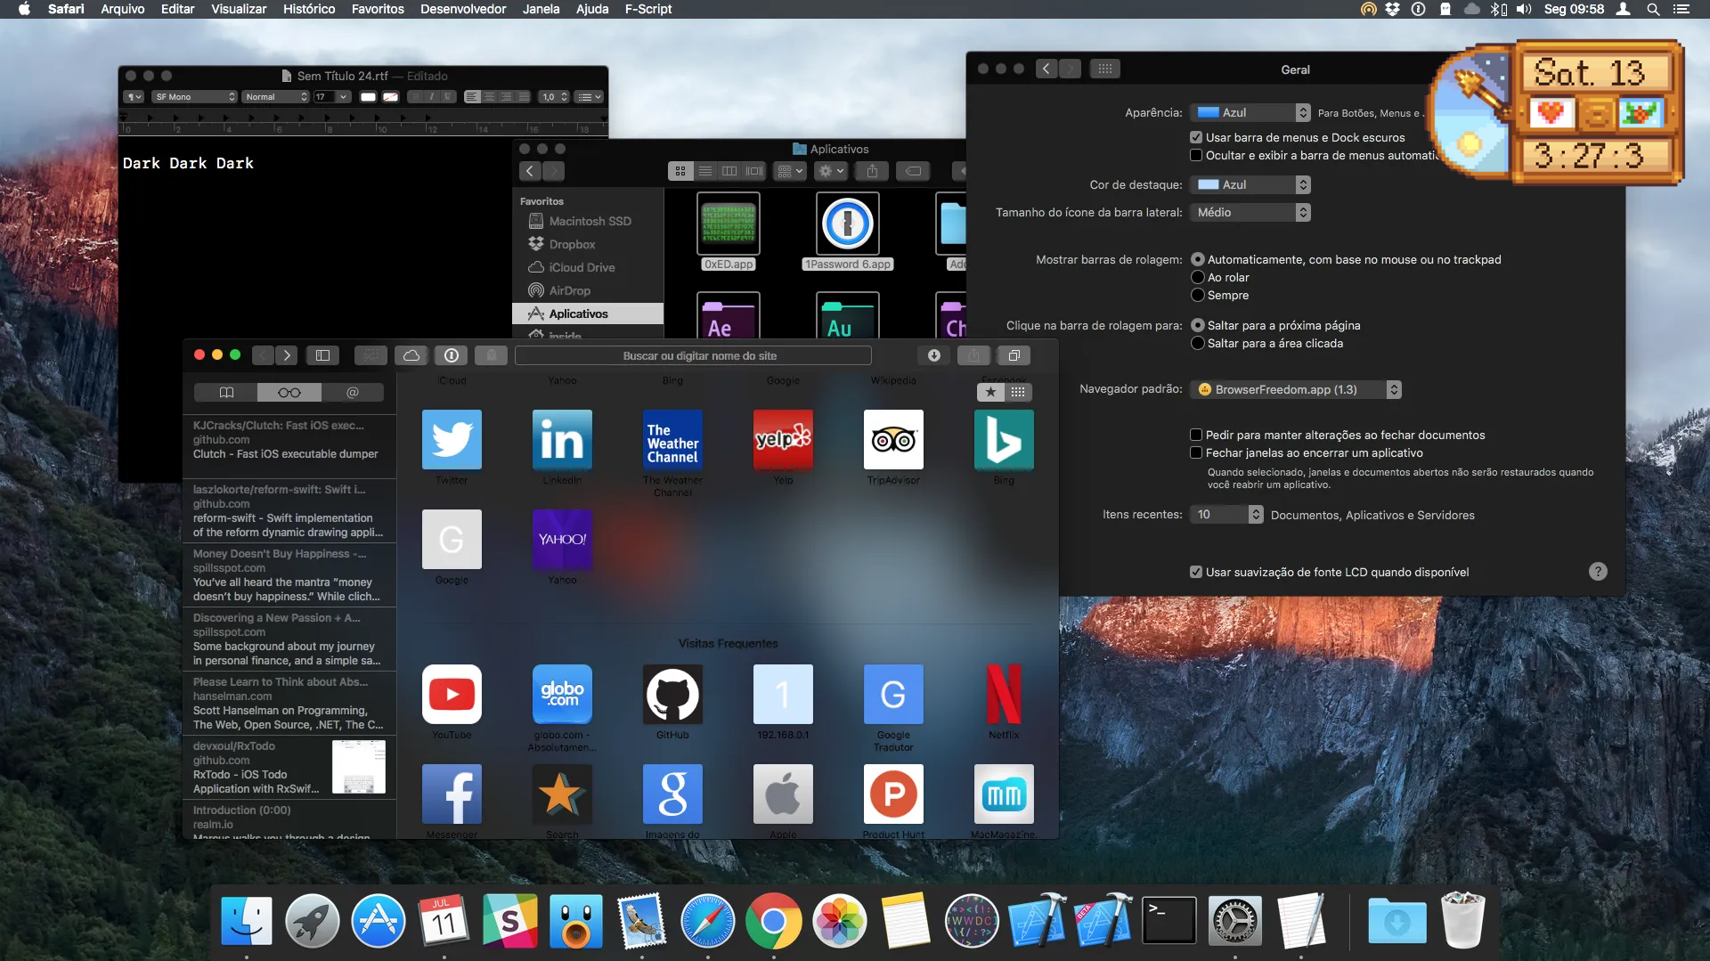The height and width of the screenshot is (961, 1710).
Task: Click the iCloud Tabs toolbar icon in Safari
Action: [x=411, y=355]
